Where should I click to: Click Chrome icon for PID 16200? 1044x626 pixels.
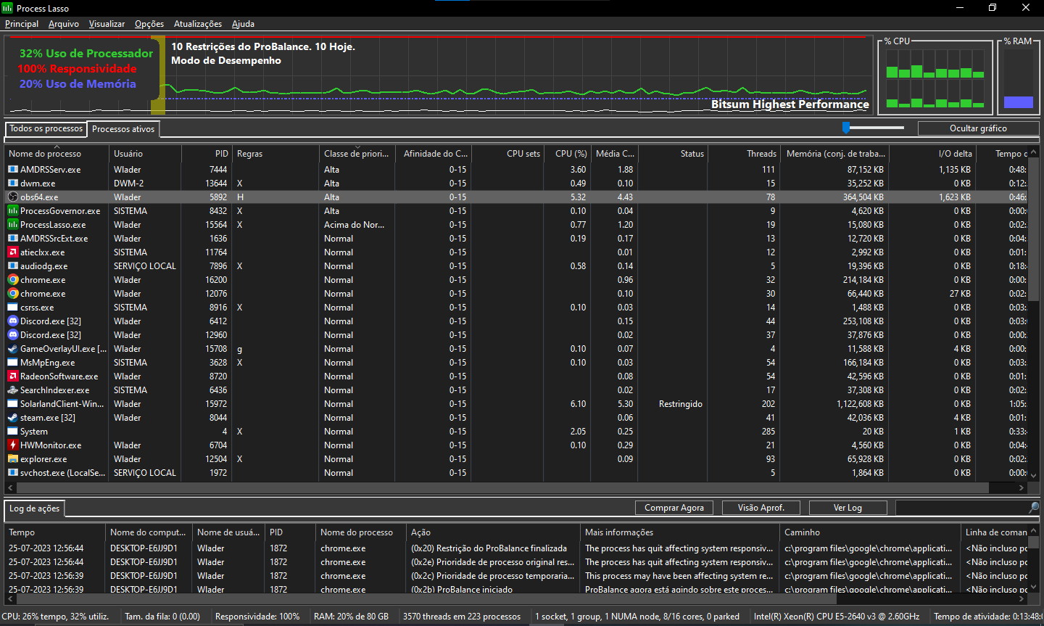click(x=13, y=280)
